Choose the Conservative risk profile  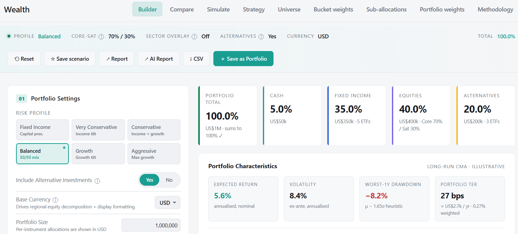click(x=154, y=130)
